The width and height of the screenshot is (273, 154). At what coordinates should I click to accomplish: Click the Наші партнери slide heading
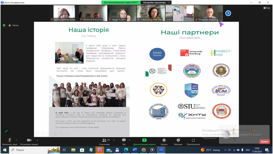pos(190,32)
